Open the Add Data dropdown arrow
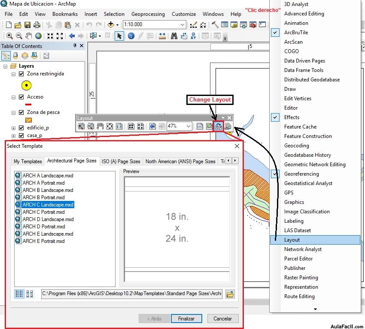The image size is (365, 329). (117, 25)
